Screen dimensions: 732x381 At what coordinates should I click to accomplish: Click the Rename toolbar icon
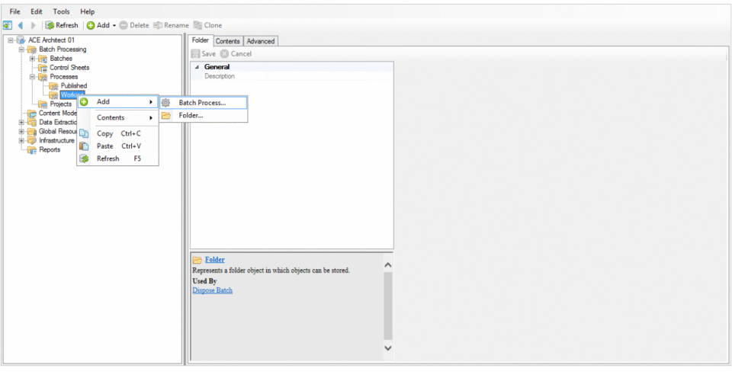coord(158,25)
